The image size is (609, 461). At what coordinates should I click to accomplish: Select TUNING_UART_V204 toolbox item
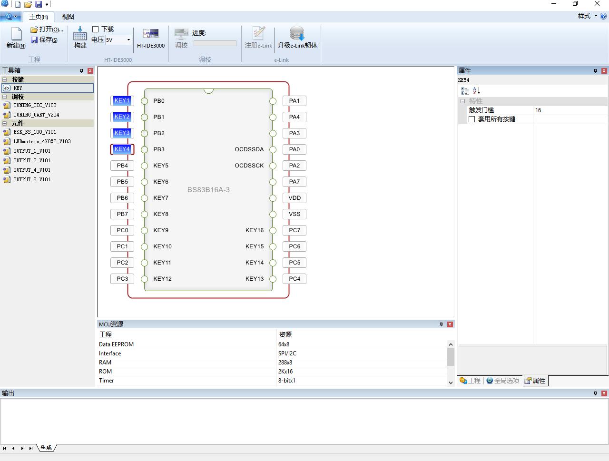(36, 115)
